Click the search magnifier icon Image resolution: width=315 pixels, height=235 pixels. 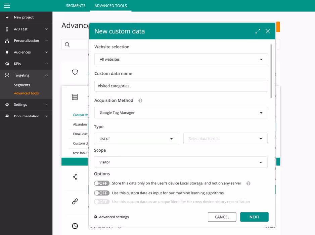(67, 45)
